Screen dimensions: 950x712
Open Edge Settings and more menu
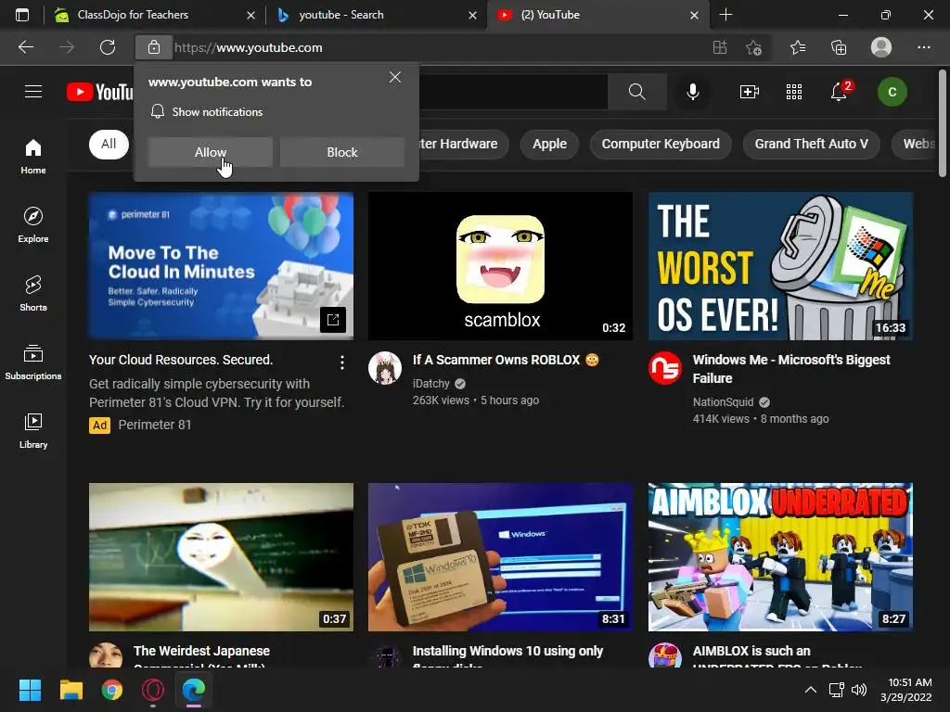pos(923,47)
